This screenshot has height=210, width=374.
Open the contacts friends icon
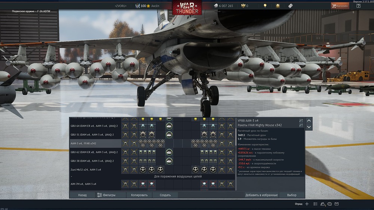coord(323,204)
